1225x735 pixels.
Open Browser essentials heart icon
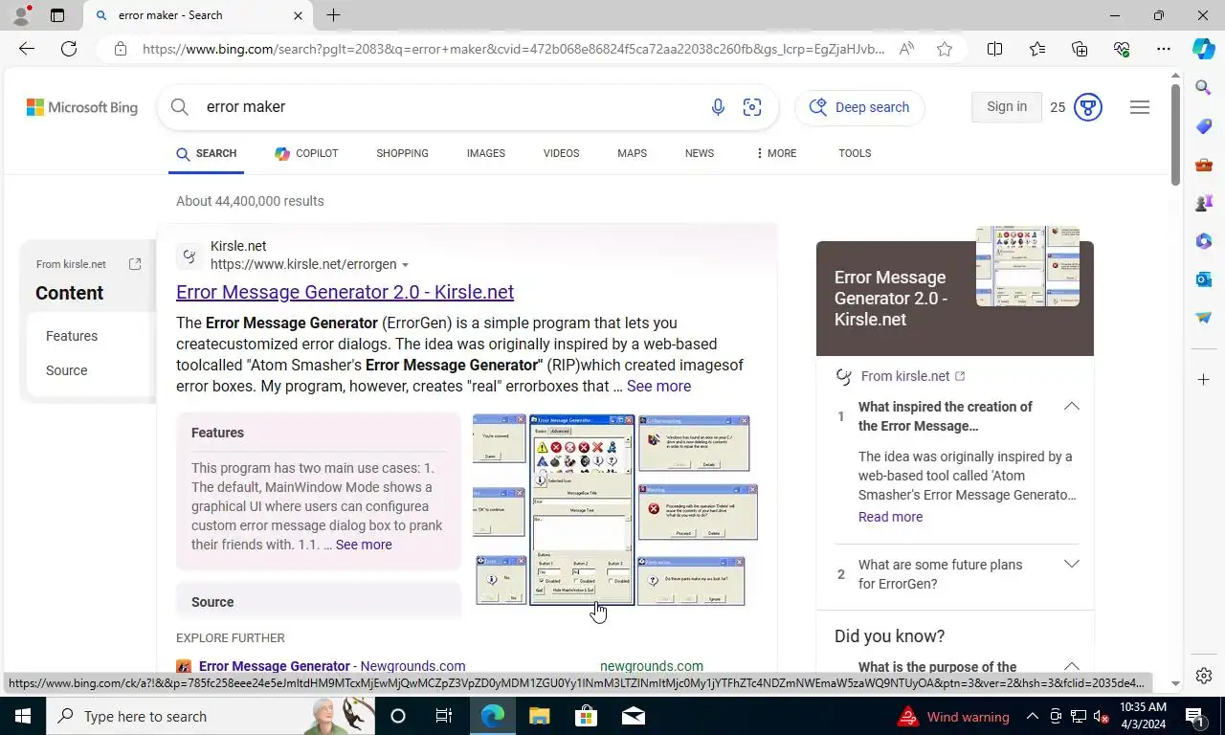(x=1122, y=49)
